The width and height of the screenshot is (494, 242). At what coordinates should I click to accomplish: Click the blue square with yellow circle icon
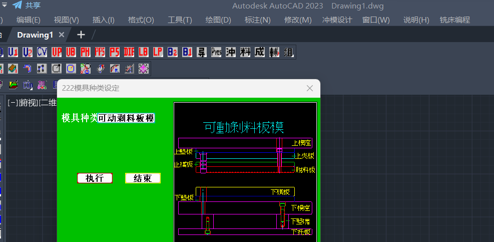coord(71,68)
